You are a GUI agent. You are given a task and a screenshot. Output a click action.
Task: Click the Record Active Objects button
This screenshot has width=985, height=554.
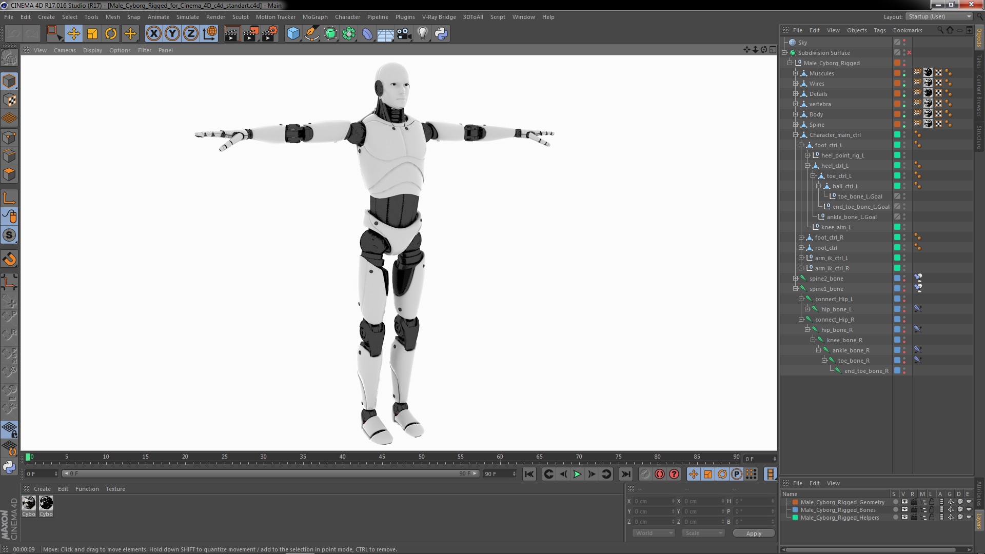pos(645,474)
